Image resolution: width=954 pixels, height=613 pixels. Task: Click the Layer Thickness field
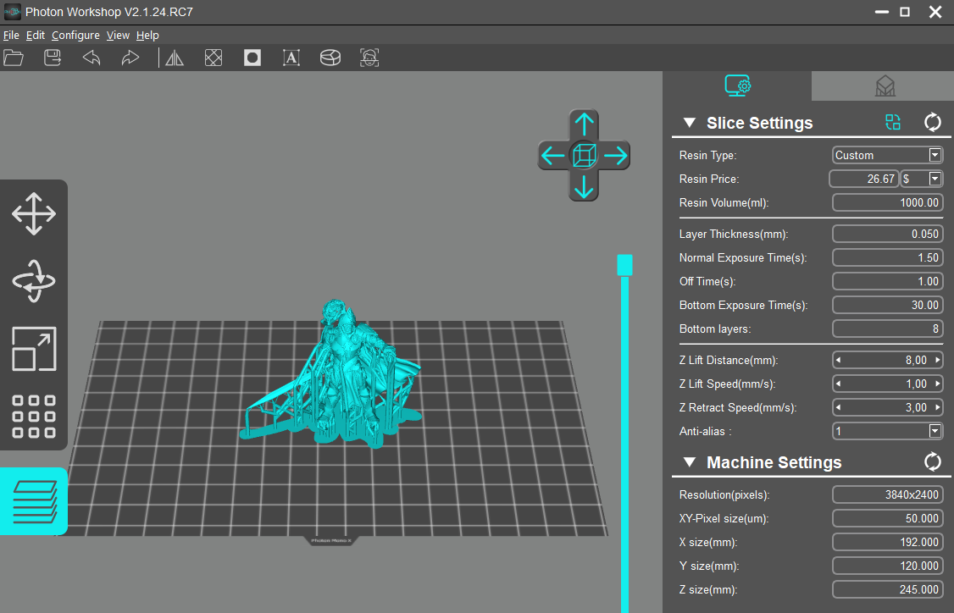(x=887, y=235)
